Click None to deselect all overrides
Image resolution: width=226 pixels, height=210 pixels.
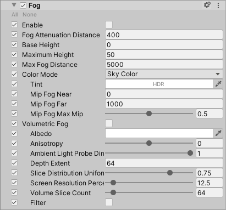[30, 15]
